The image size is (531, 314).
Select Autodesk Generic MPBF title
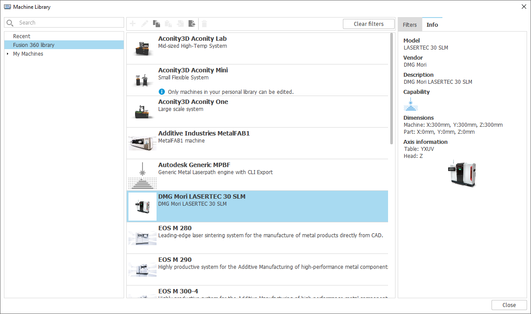point(194,165)
